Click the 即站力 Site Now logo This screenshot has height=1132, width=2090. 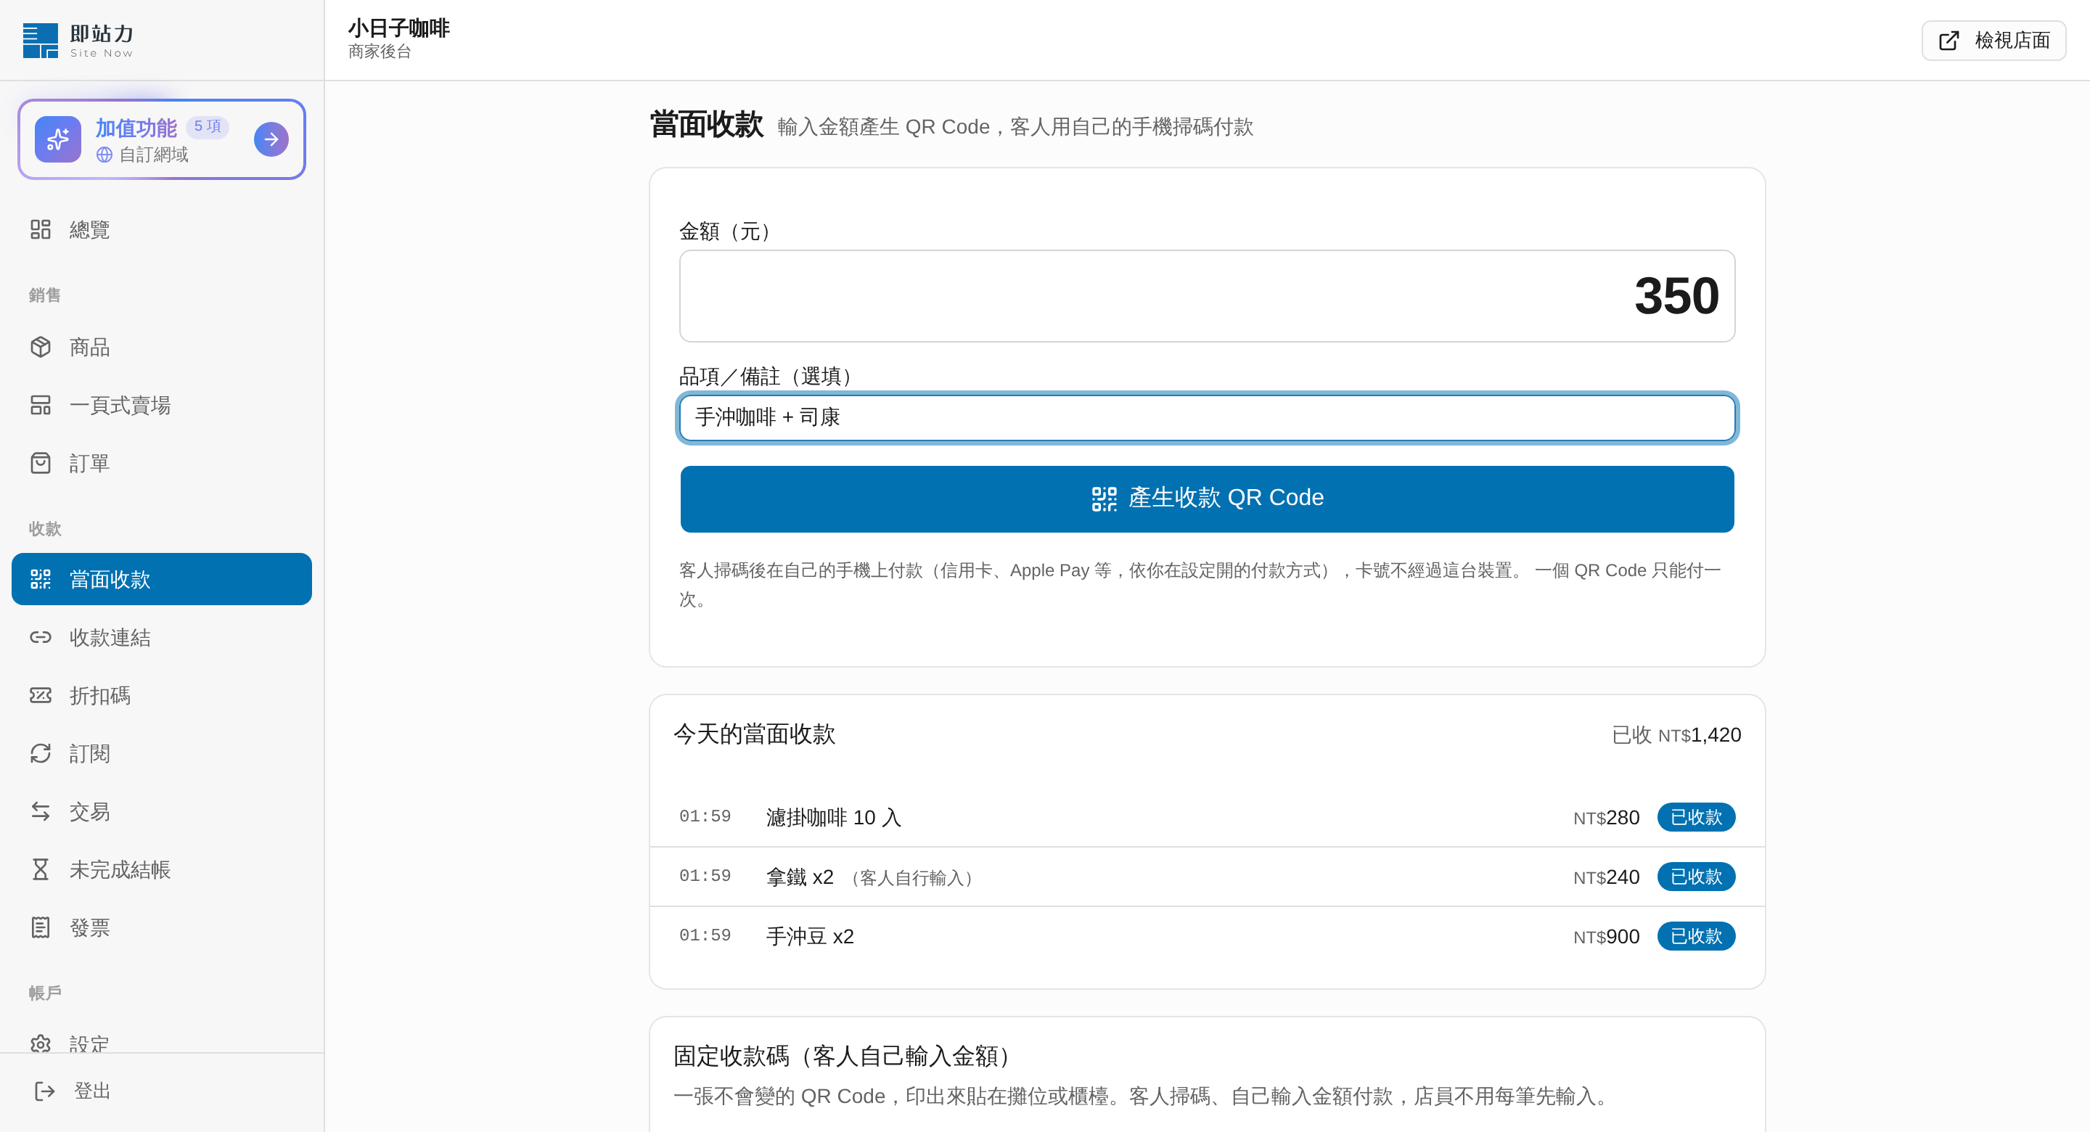point(78,41)
